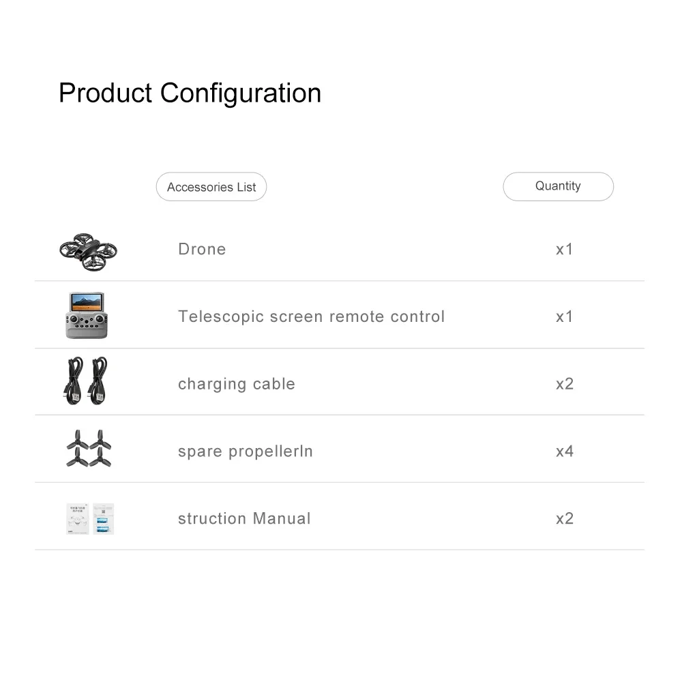682x682 pixels.
Task: Select the Quantity pill button
Action: click(558, 187)
